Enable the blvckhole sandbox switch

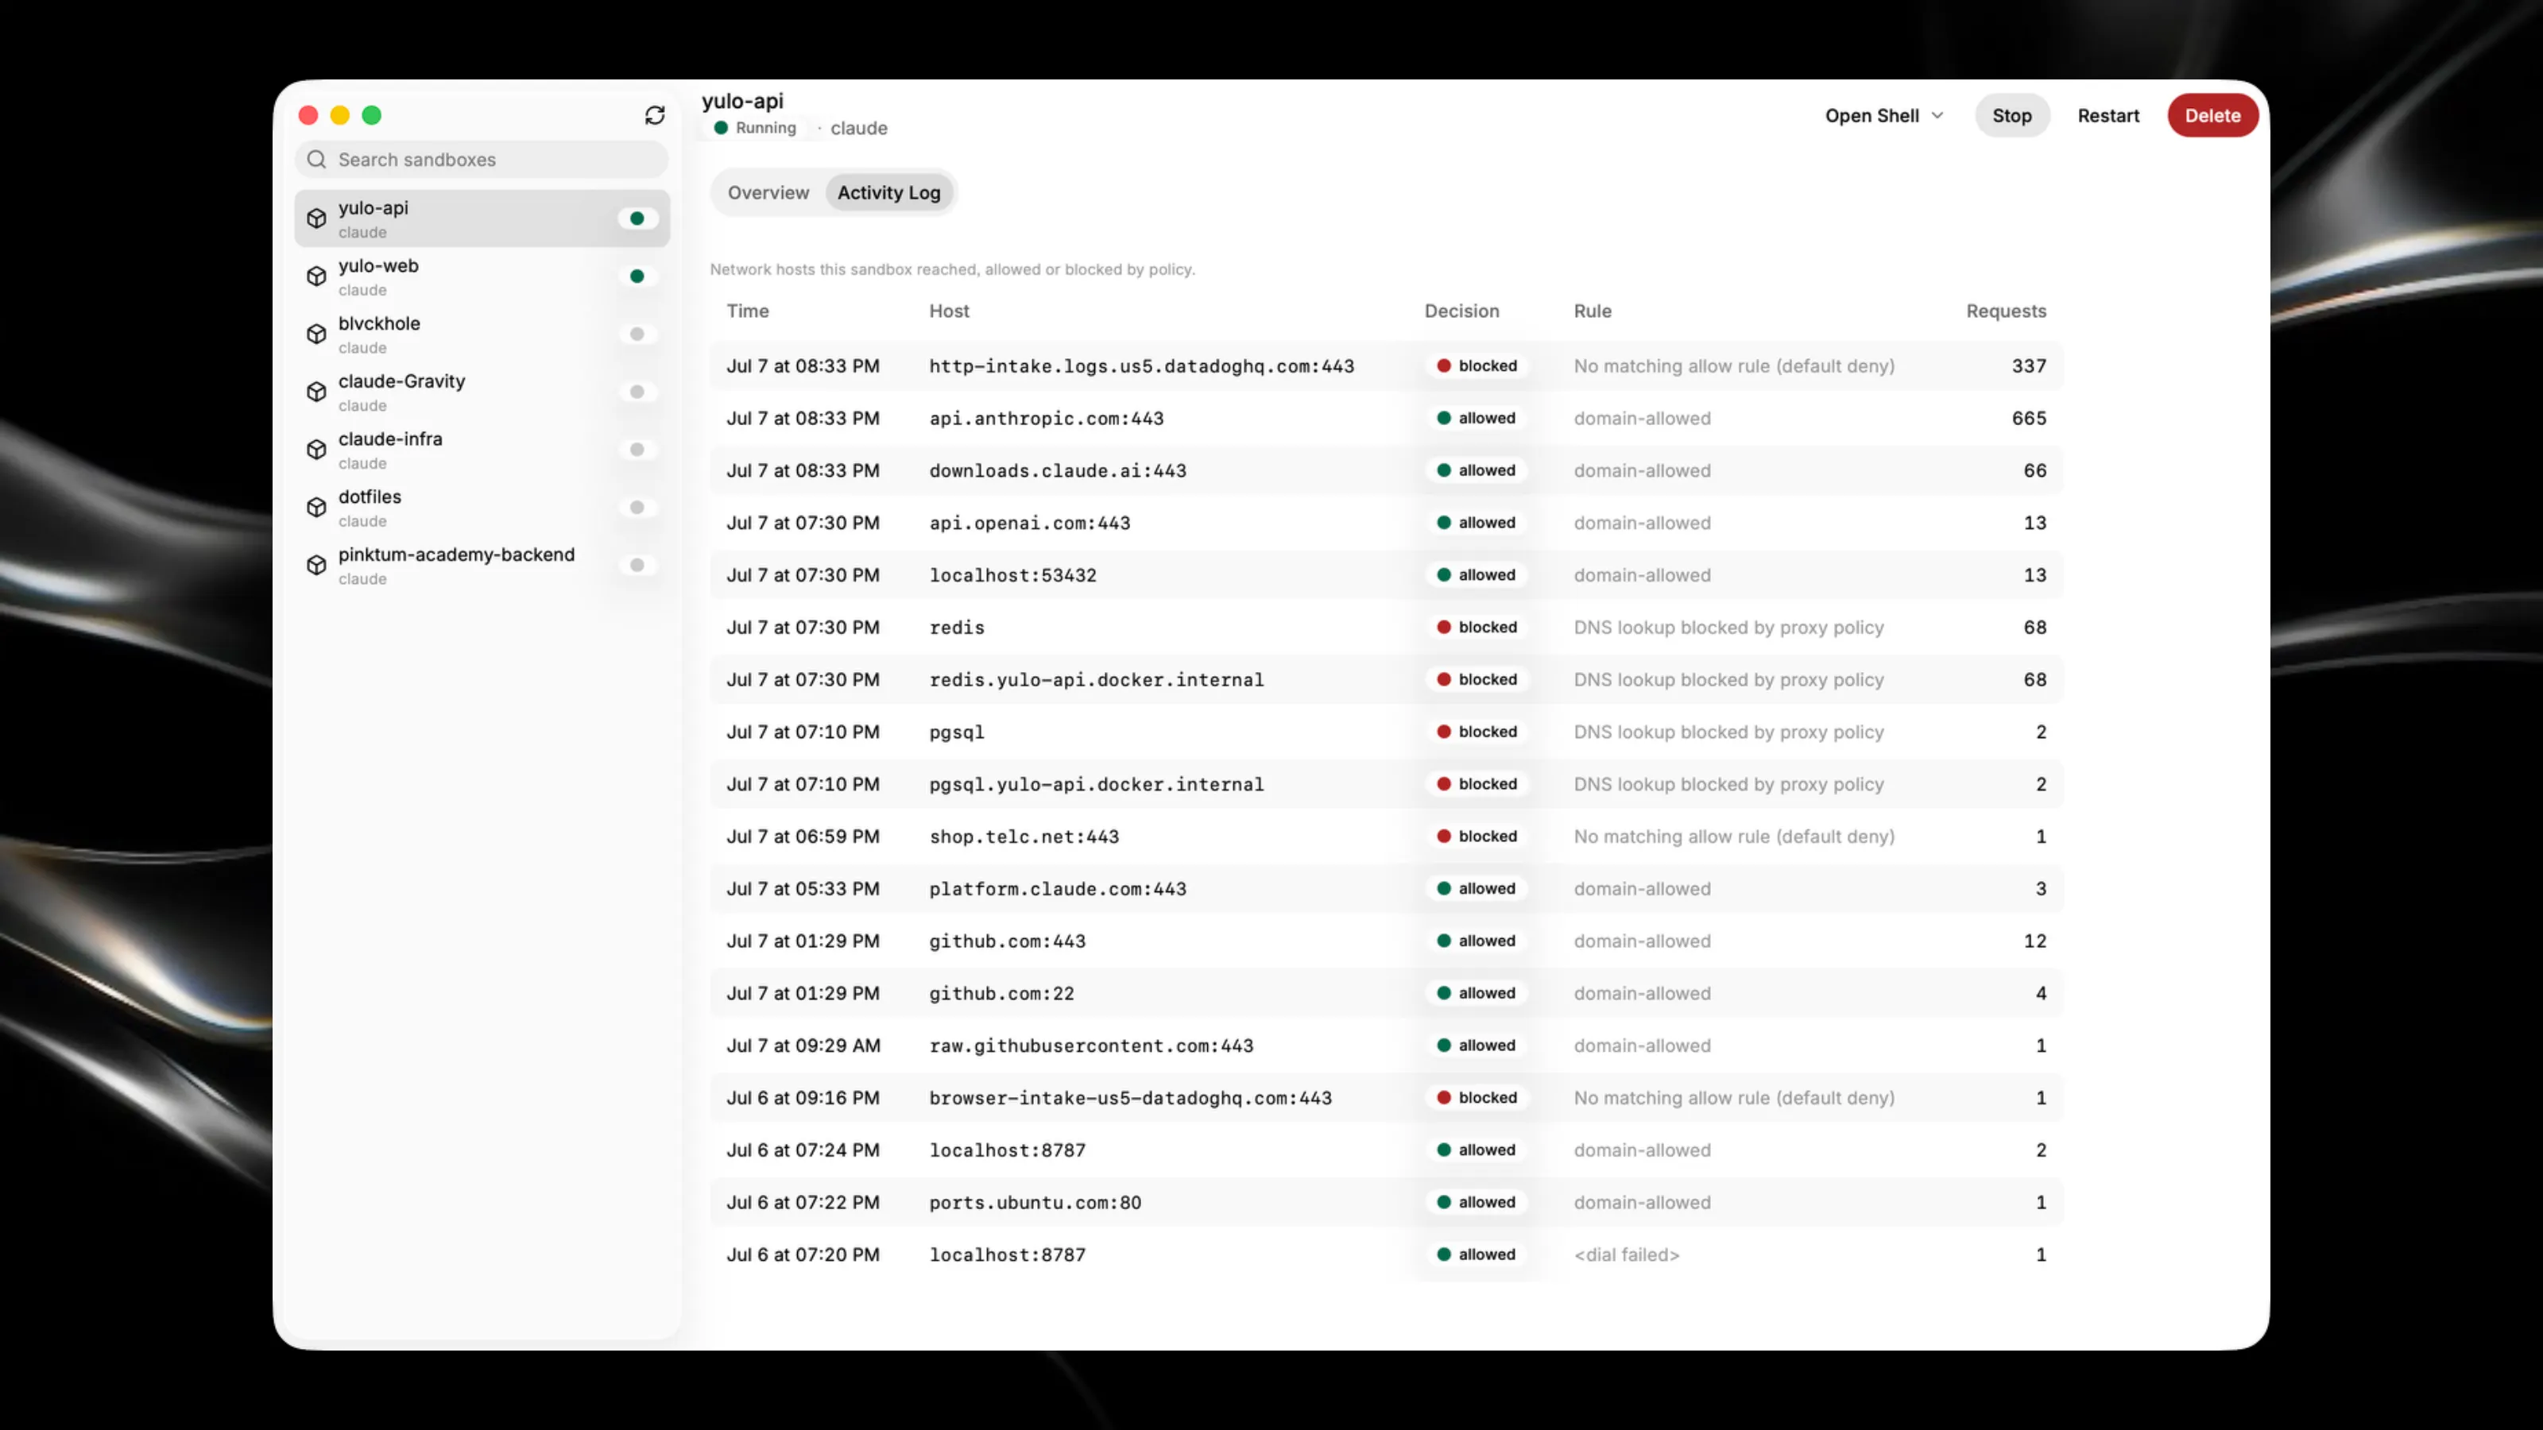tap(637, 334)
